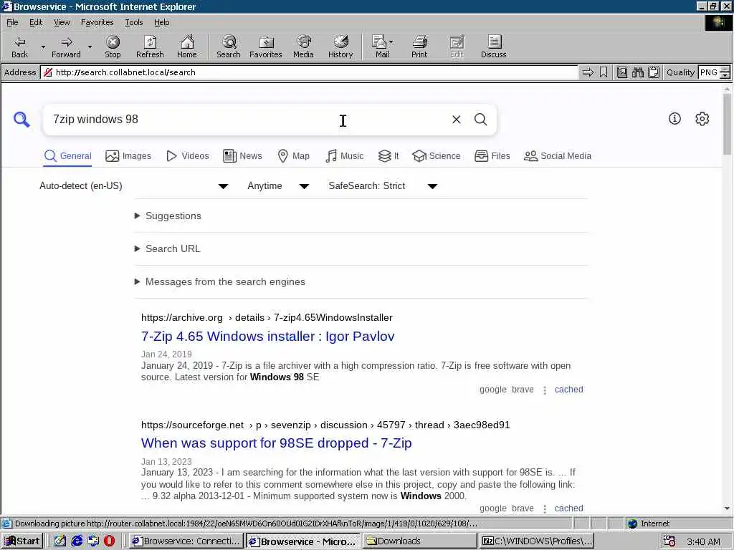Click the Go arrow next to address bar
This screenshot has height=550, width=734.
pos(588,72)
